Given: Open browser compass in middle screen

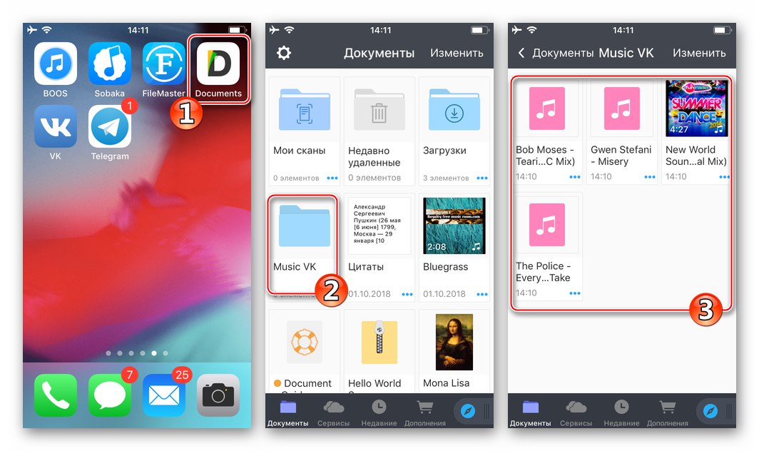Looking at the screenshot, I should click(x=468, y=411).
